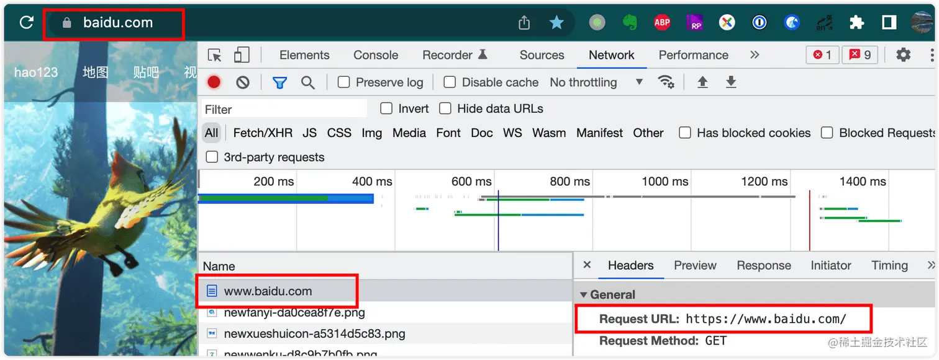Open DevTools settings gear

[x=903, y=55]
